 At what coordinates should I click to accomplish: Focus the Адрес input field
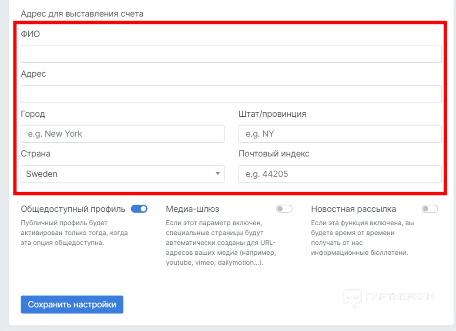click(x=231, y=94)
